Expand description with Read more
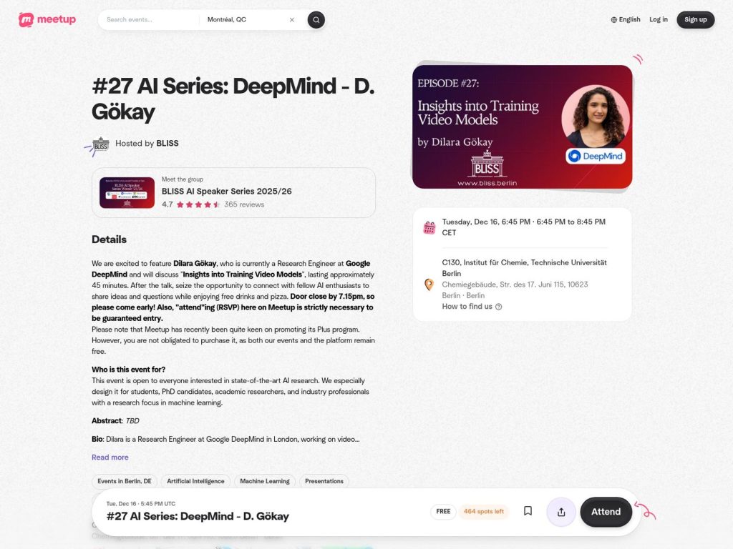This screenshot has height=549, width=733. pos(110,457)
